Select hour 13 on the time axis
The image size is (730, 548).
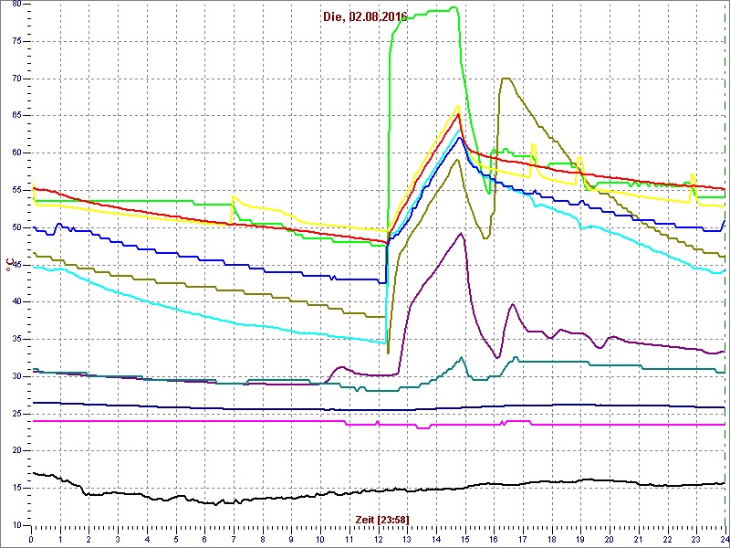tap(407, 539)
